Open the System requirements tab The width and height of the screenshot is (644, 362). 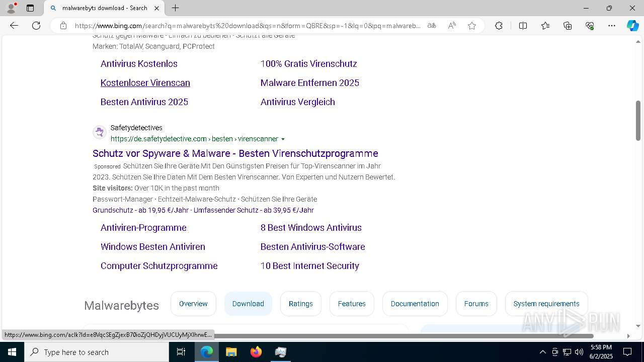[546, 304]
